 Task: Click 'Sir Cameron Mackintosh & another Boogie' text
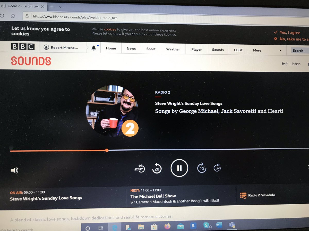click(x=175, y=201)
